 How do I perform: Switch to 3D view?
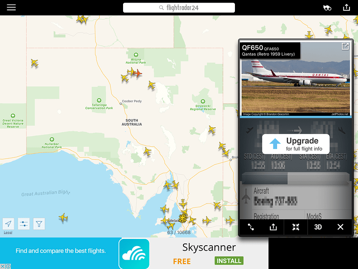[x=318, y=227]
